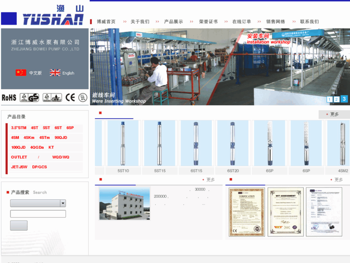Open 6ST product category
Image resolution: width=350 pixels, height=263 pixels.
click(58, 128)
